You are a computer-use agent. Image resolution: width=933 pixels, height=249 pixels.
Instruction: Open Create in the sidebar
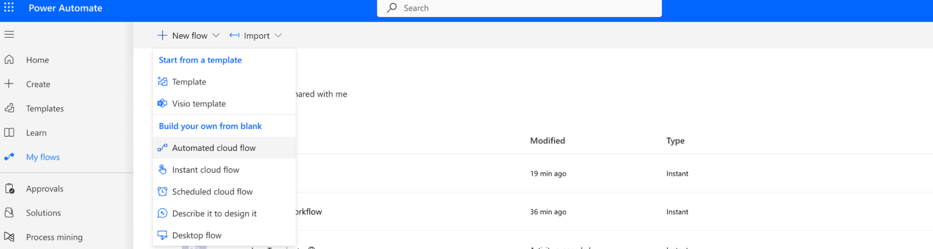tap(38, 84)
